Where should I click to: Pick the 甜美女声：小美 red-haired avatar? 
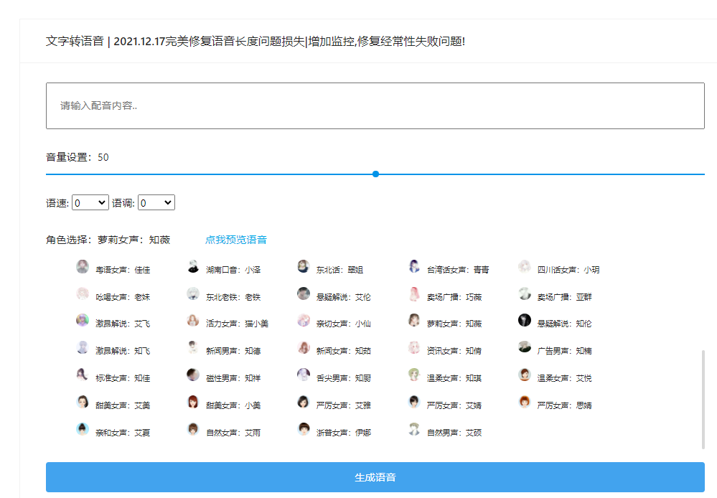pyautogui.click(x=193, y=402)
